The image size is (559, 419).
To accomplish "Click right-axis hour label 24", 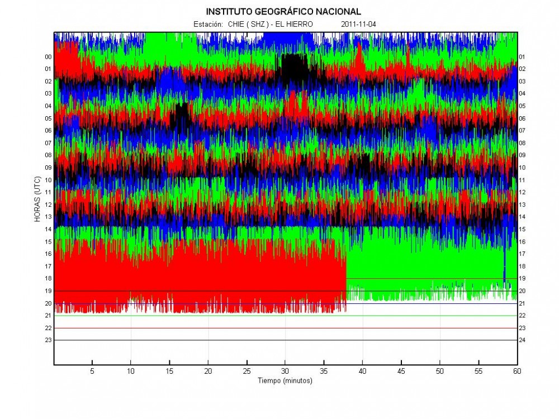I will pyautogui.click(x=522, y=340).
